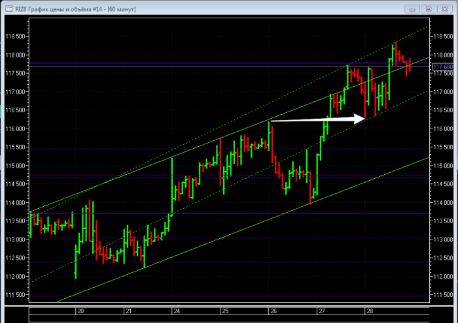Click 112 500 on the left price axis
458x323 pixels.
click(x=16, y=258)
